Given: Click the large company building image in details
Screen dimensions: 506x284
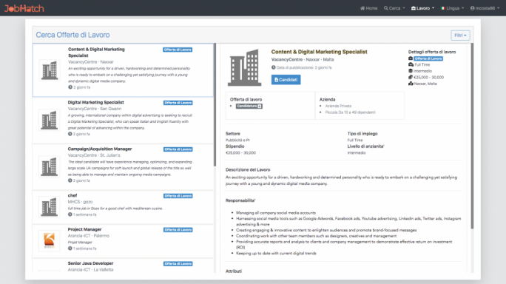Looking at the screenshot, I should (245, 67).
